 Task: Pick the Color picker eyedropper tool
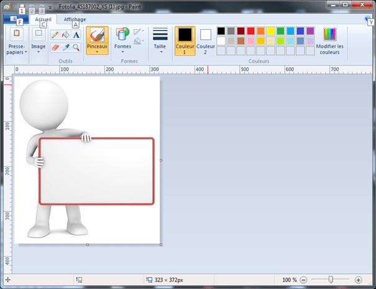65,47
